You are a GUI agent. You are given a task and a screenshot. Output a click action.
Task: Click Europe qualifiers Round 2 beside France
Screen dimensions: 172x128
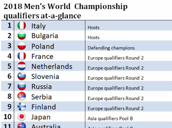click(115, 58)
